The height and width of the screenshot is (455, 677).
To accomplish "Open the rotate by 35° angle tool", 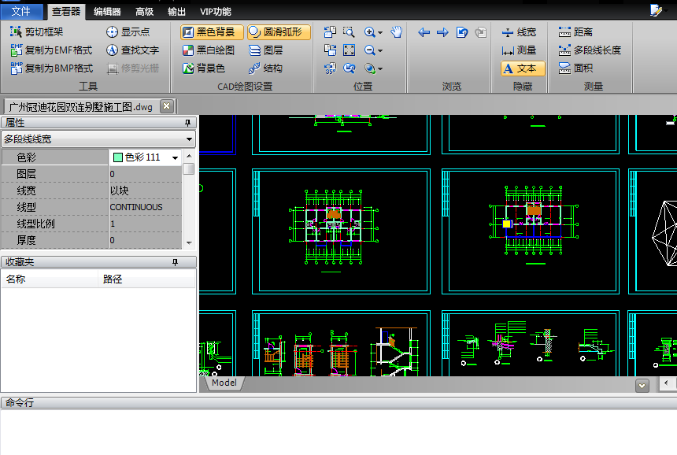I will click(330, 68).
